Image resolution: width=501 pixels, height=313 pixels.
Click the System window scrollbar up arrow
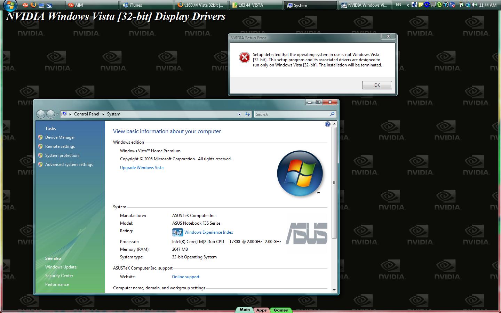[334, 124]
